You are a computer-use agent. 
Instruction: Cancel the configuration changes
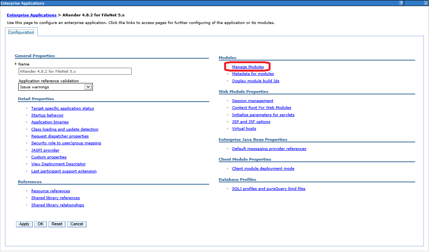coord(76,224)
